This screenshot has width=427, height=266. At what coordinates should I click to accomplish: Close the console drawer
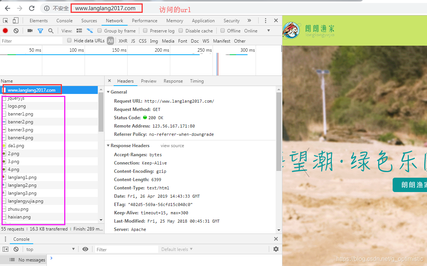[276, 239]
